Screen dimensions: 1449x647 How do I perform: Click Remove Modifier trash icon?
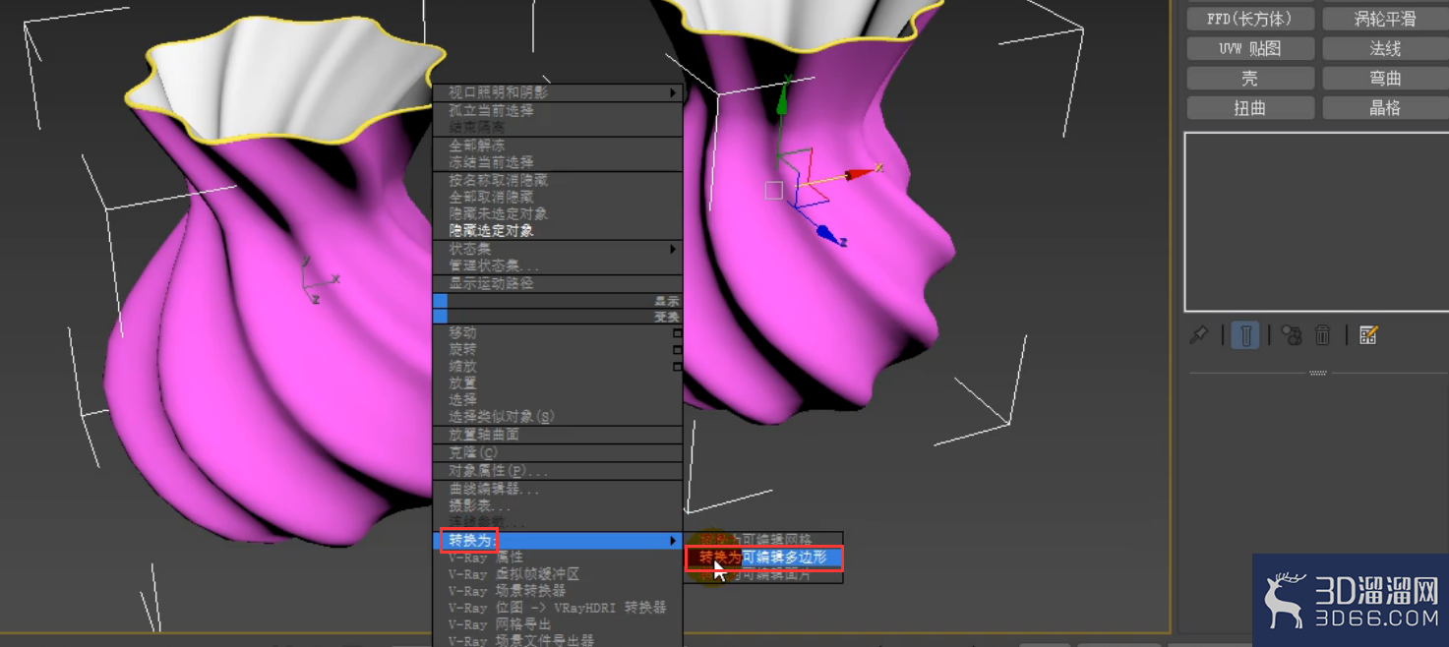[1323, 335]
